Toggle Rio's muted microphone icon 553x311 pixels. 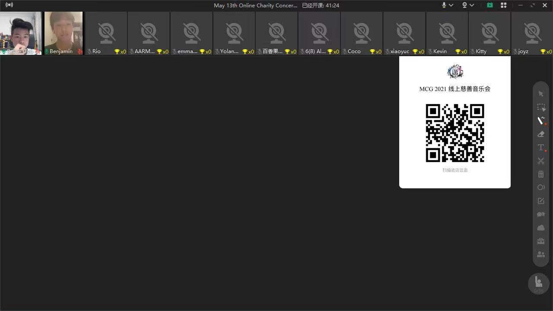click(89, 51)
